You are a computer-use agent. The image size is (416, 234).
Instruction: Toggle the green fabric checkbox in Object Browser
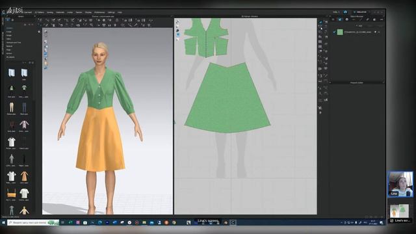pyautogui.click(x=334, y=32)
